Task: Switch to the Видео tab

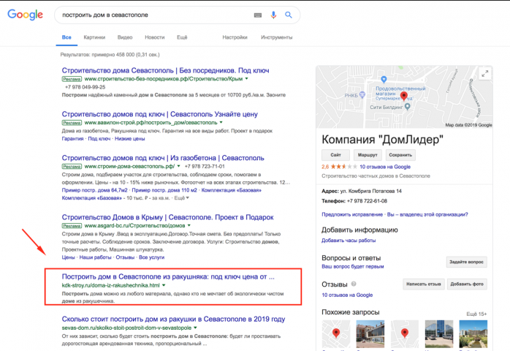Action: click(x=125, y=37)
